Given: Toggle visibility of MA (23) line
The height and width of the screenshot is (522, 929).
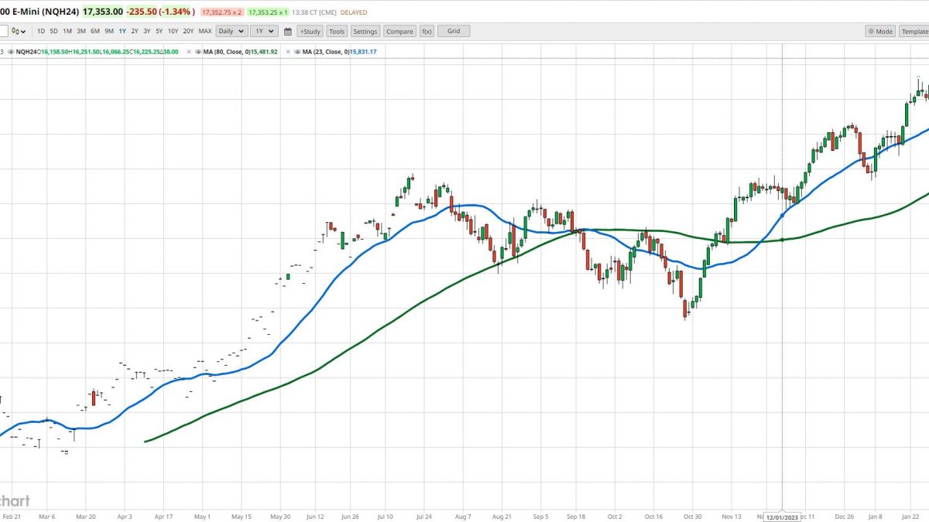Looking at the screenshot, I should point(297,52).
